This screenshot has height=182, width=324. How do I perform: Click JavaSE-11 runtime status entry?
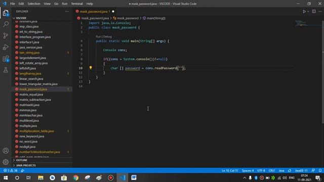301,171
